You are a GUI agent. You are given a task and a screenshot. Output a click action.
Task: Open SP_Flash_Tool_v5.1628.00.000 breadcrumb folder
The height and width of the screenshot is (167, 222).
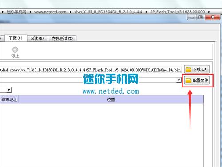(178, 12)
